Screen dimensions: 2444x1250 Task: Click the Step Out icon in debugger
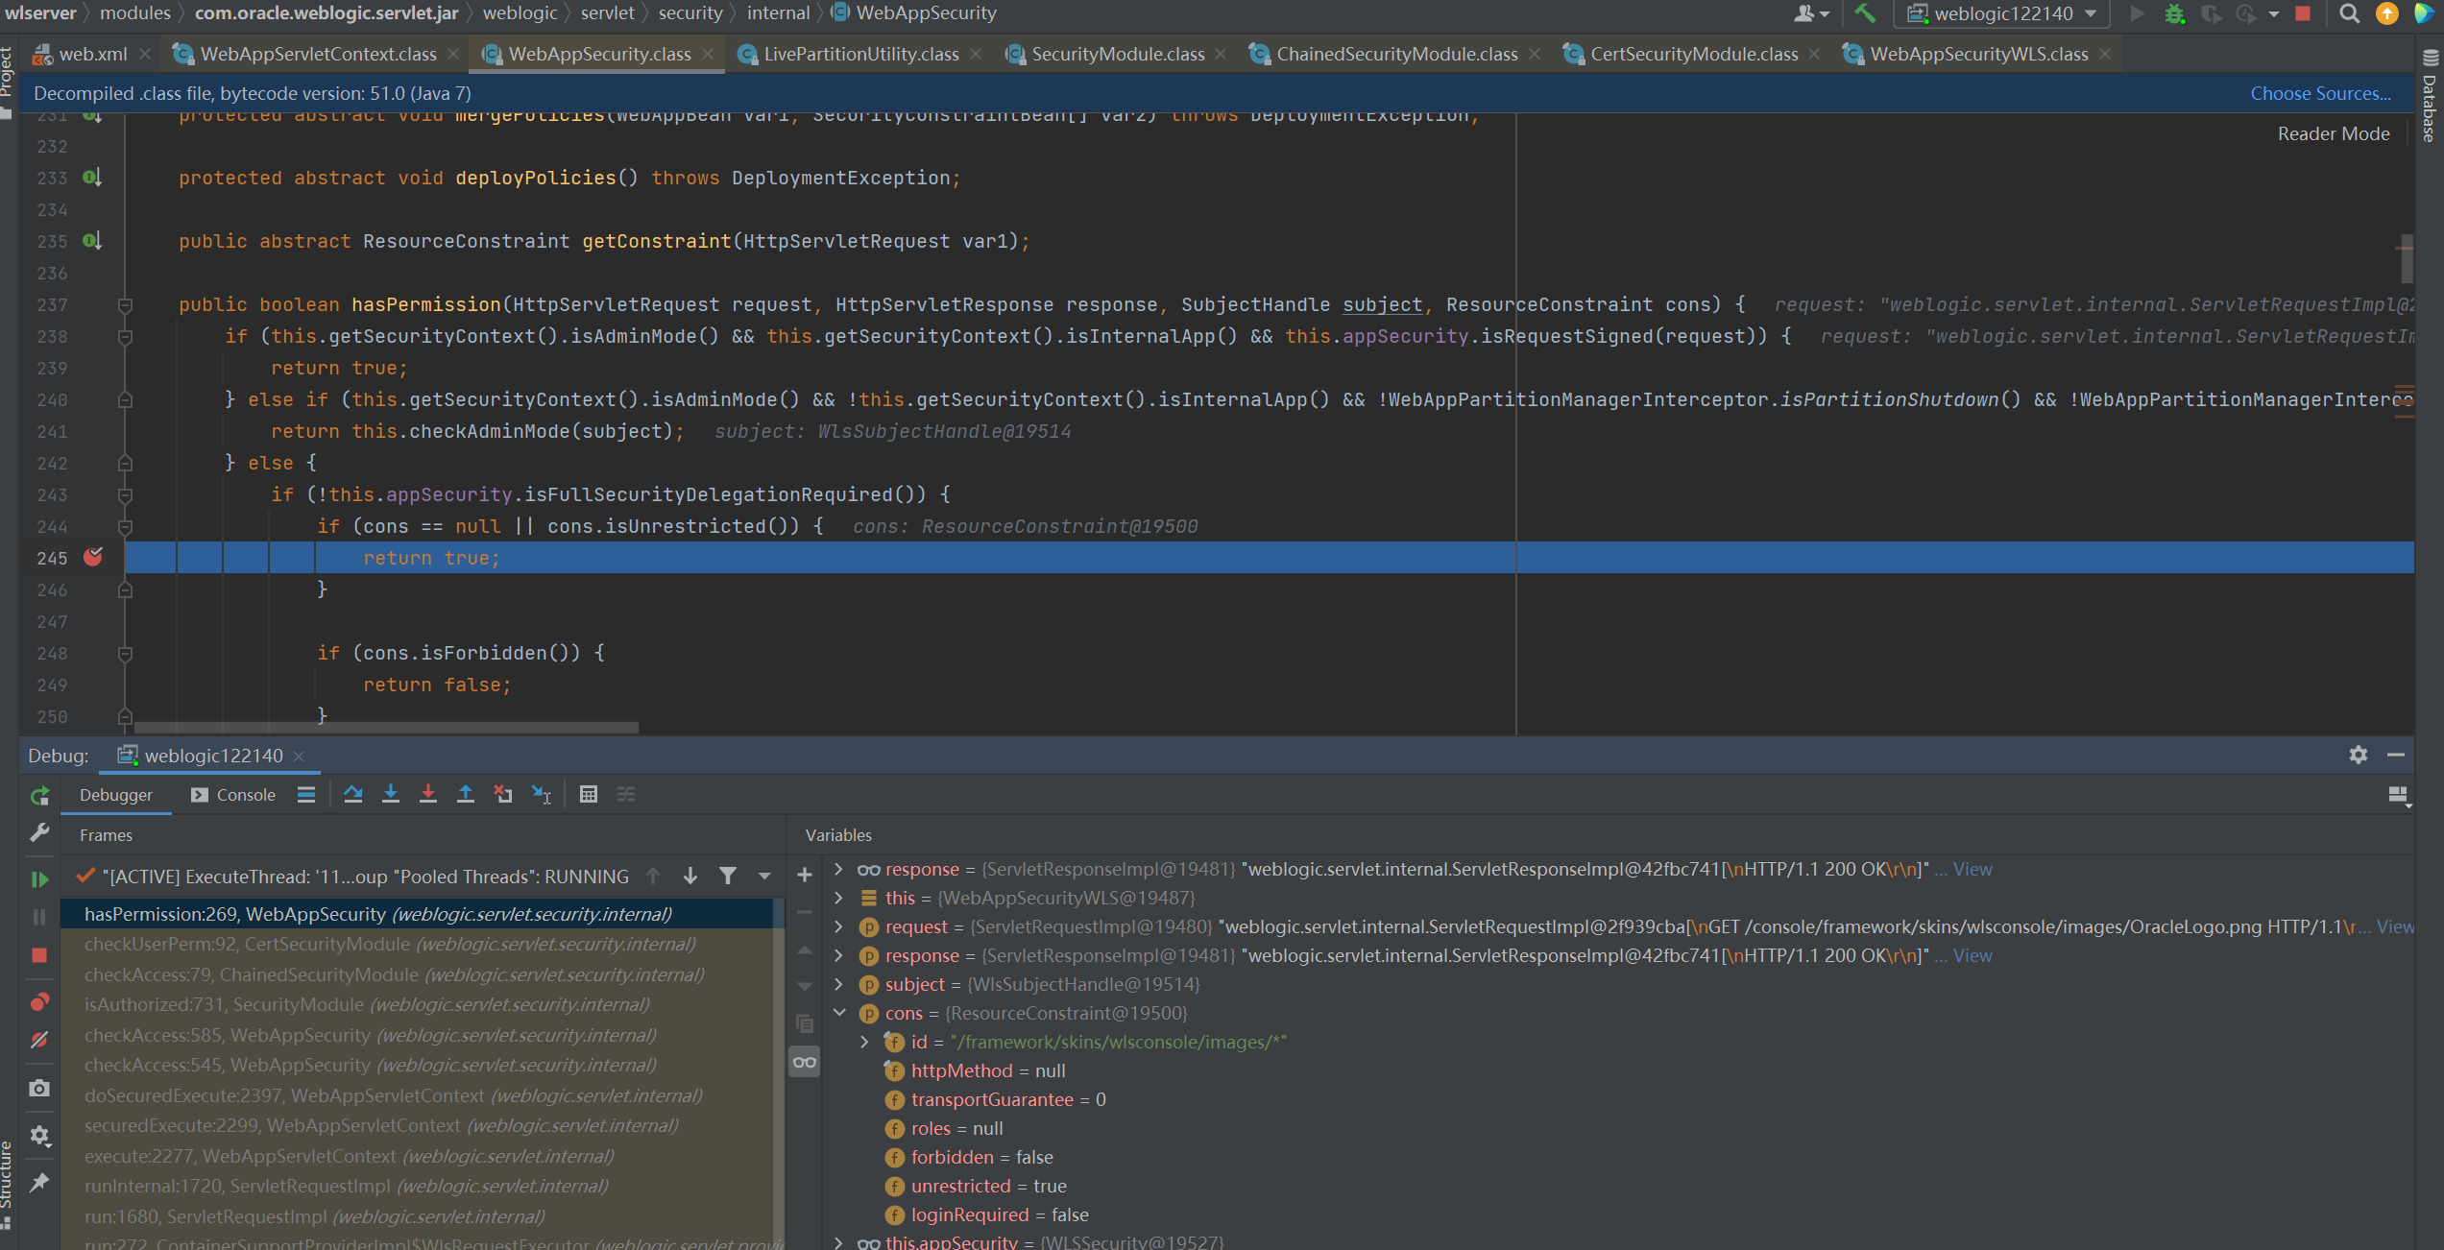pos(464,792)
